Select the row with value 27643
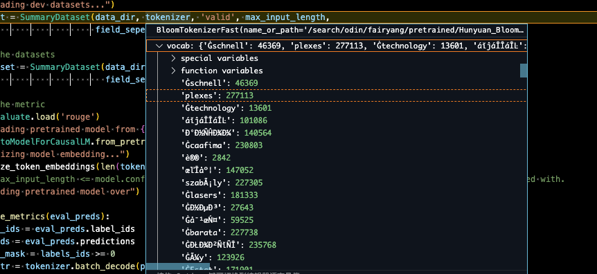Screen dimensions: 597x274 [337, 208]
